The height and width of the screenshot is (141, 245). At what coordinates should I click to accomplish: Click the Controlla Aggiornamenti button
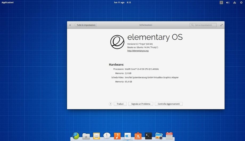coord(169,104)
